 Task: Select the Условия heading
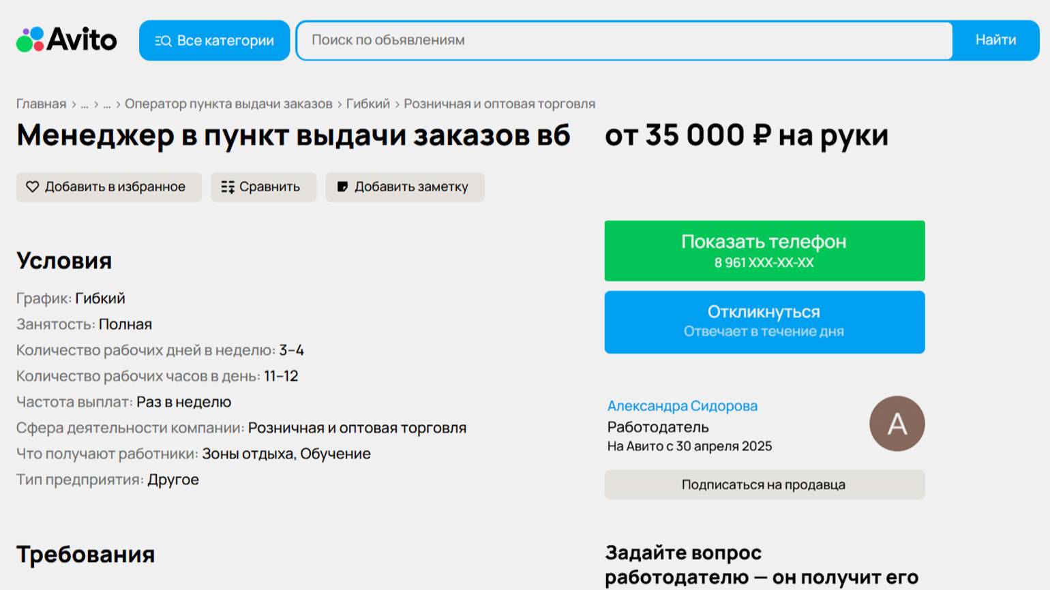tap(64, 260)
